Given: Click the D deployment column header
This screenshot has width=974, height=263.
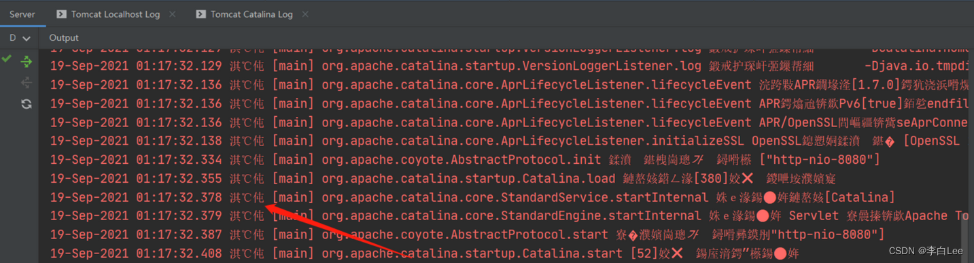Looking at the screenshot, I should point(12,38).
